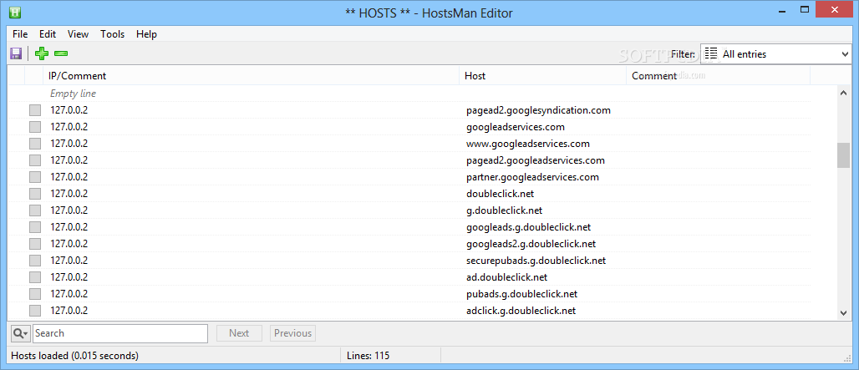Viewport: 859px width, 370px height.
Task: Sort by IP/Comment column header
Action: pyautogui.click(x=251, y=75)
